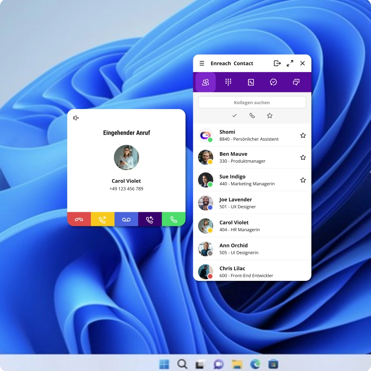Screen dimensions: 371x371
Task: Select Joe Lavender contact
Action: (252, 203)
